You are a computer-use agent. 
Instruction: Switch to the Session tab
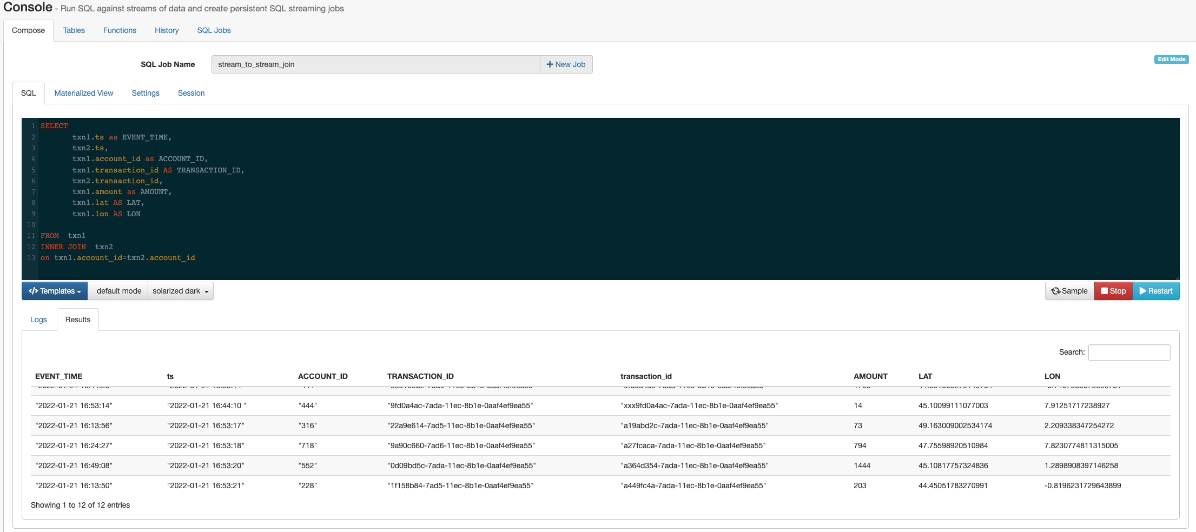coord(191,93)
